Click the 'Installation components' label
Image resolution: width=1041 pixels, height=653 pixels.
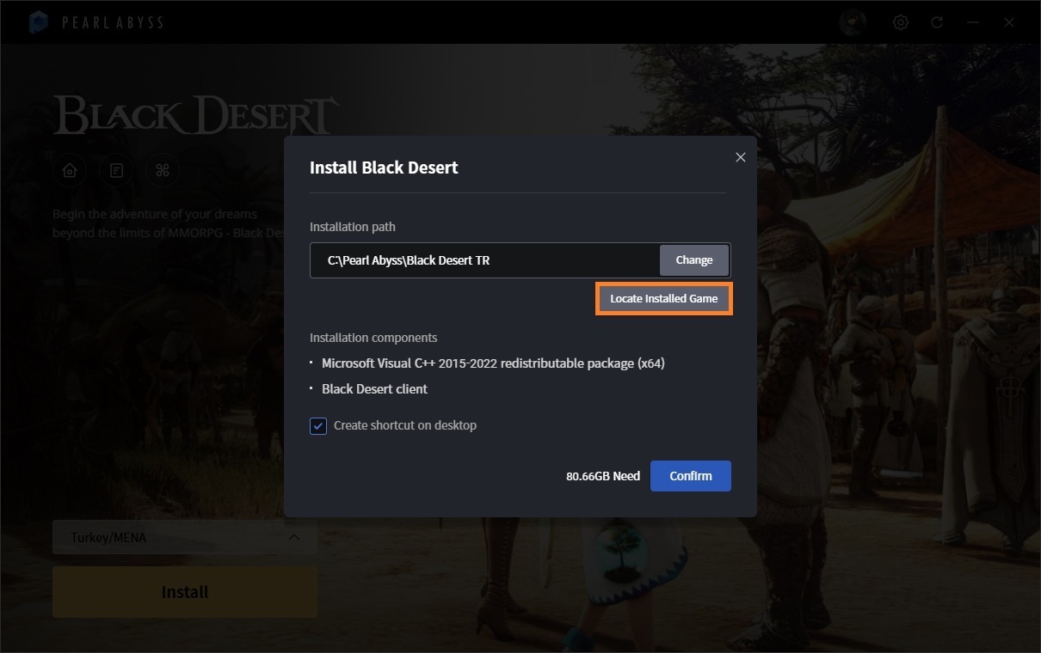click(x=373, y=338)
